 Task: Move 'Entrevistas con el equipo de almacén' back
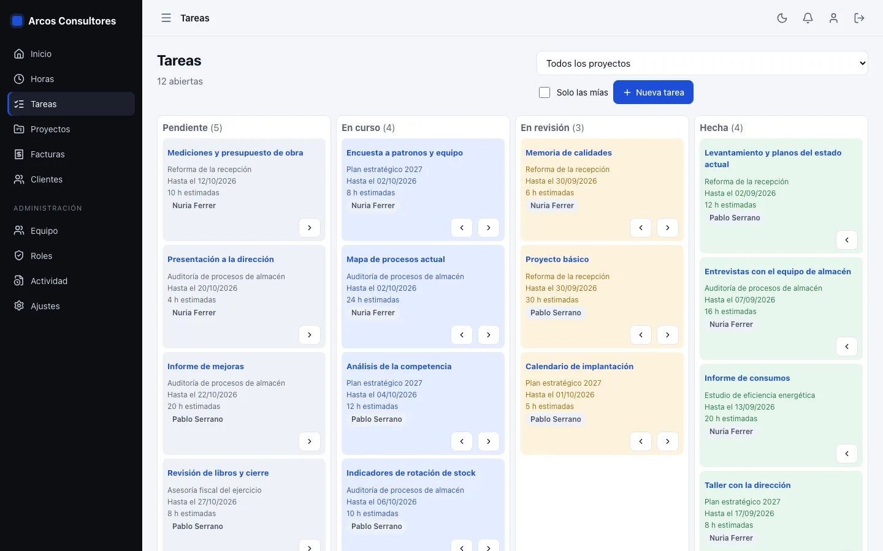pyautogui.click(x=847, y=347)
